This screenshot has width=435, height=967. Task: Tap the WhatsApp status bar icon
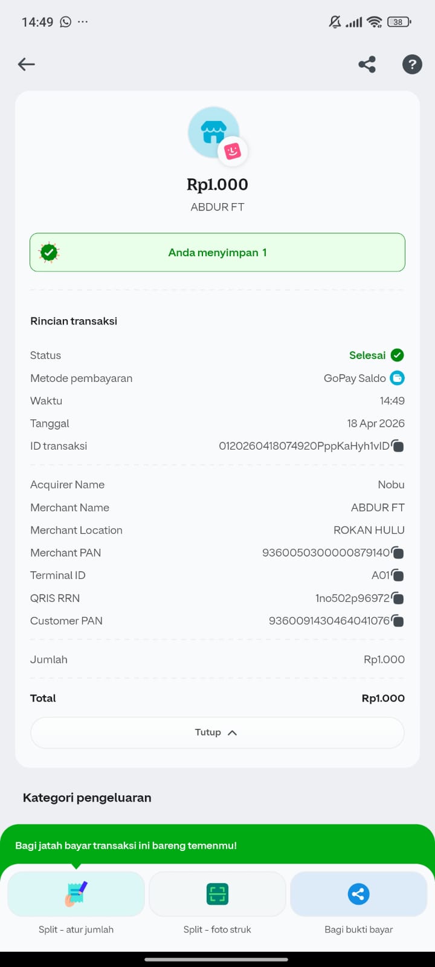pos(65,22)
